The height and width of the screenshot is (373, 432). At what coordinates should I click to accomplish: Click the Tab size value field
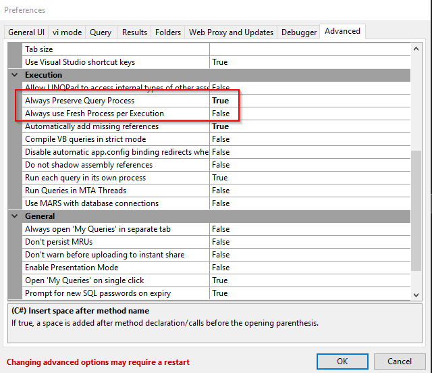[x=309, y=49]
